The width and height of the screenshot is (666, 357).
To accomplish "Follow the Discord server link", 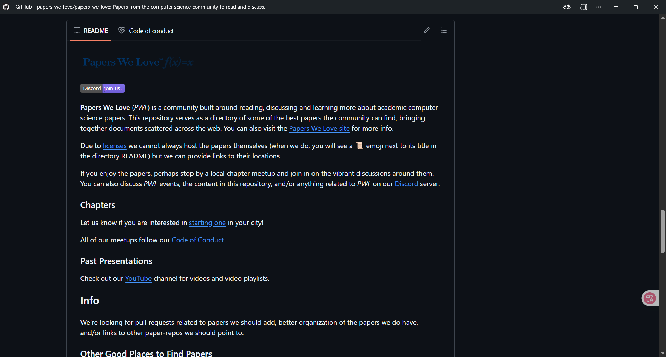I will [406, 184].
